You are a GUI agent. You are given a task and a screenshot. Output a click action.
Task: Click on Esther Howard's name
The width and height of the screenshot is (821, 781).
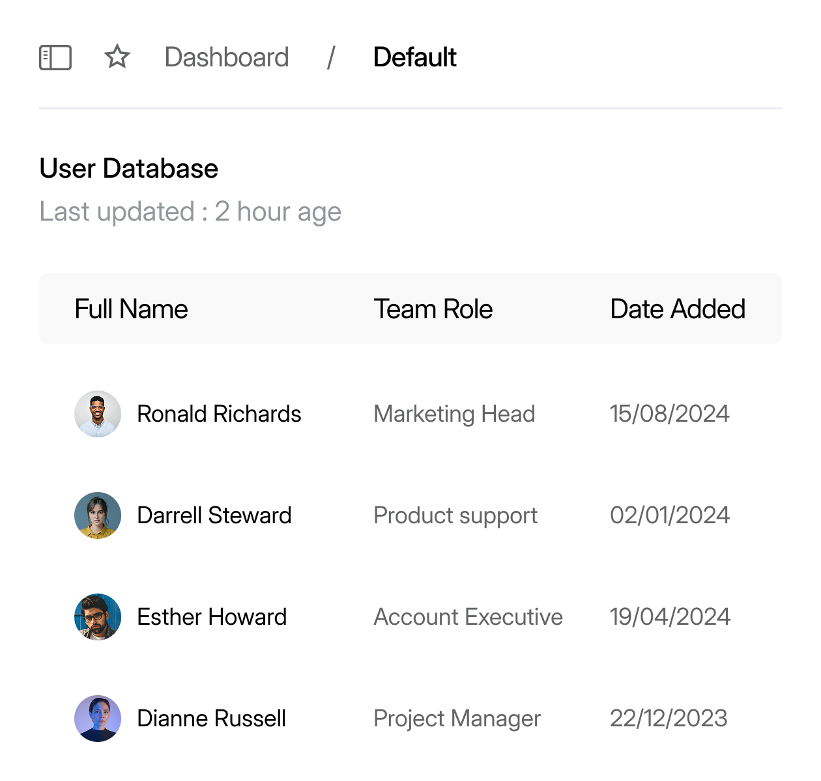(x=212, y=617)
